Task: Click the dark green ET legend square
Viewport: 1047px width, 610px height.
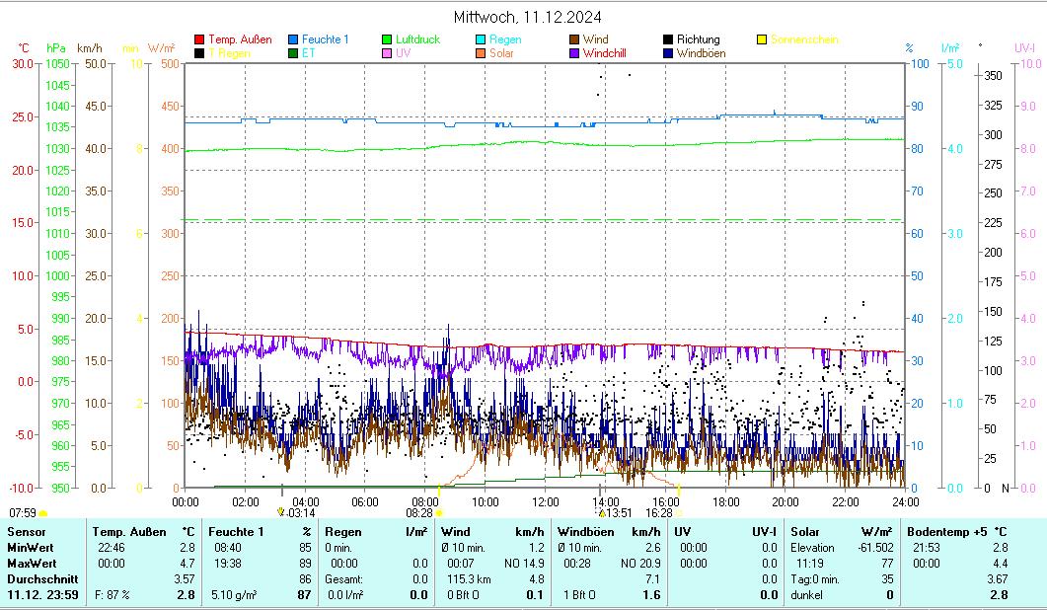Action: pos(293,53)
